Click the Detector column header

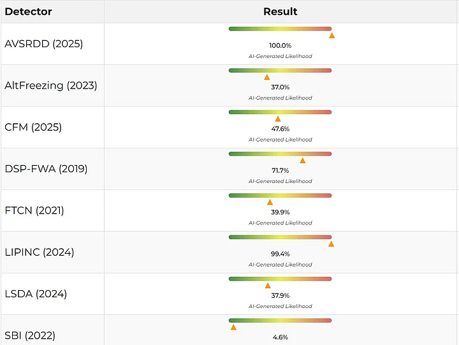coord(28,11)
